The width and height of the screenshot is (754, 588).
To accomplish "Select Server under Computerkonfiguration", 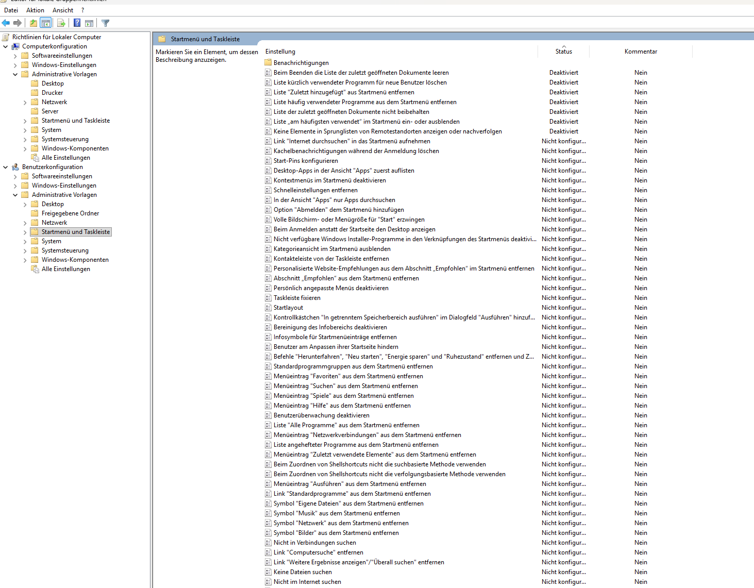I will point(50,111).
